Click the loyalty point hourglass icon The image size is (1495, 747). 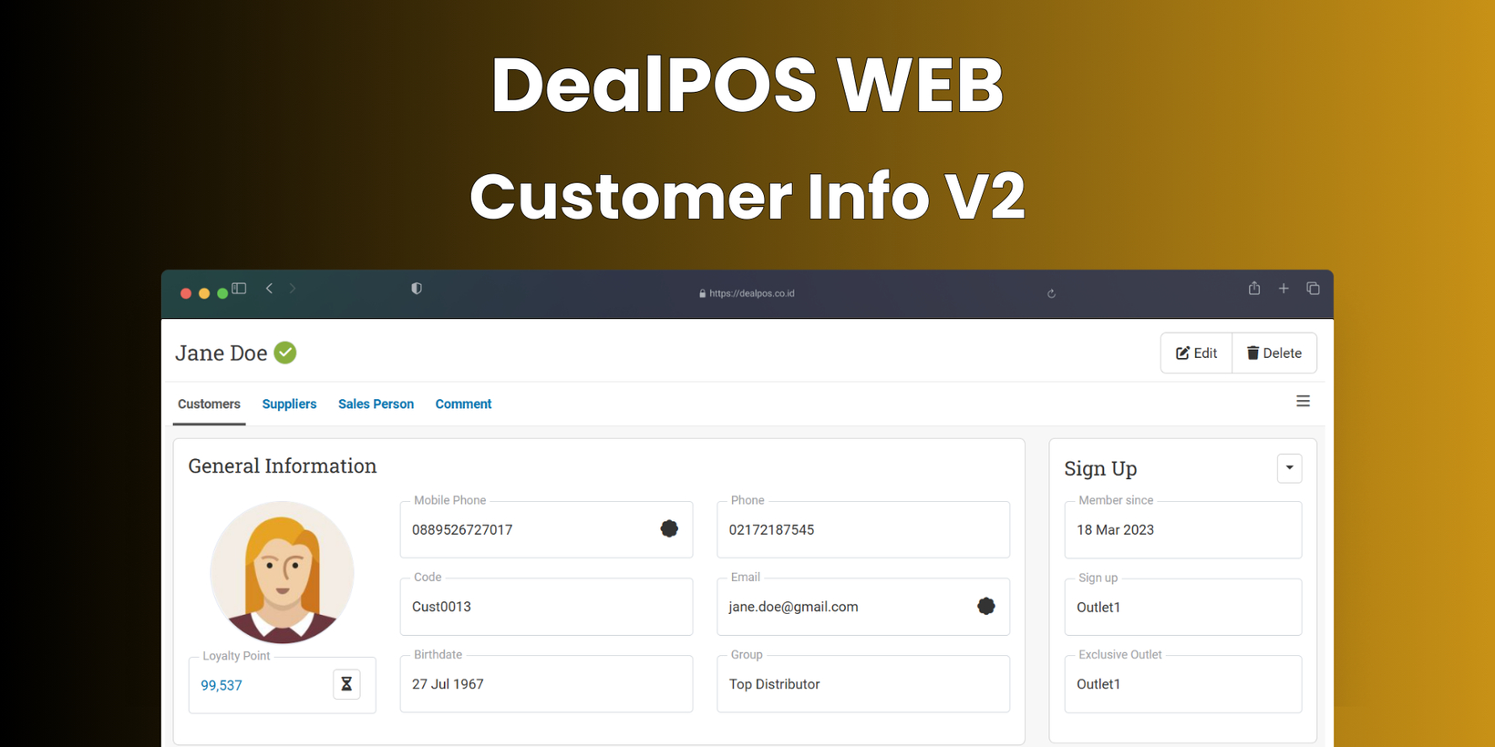(346, 684)
